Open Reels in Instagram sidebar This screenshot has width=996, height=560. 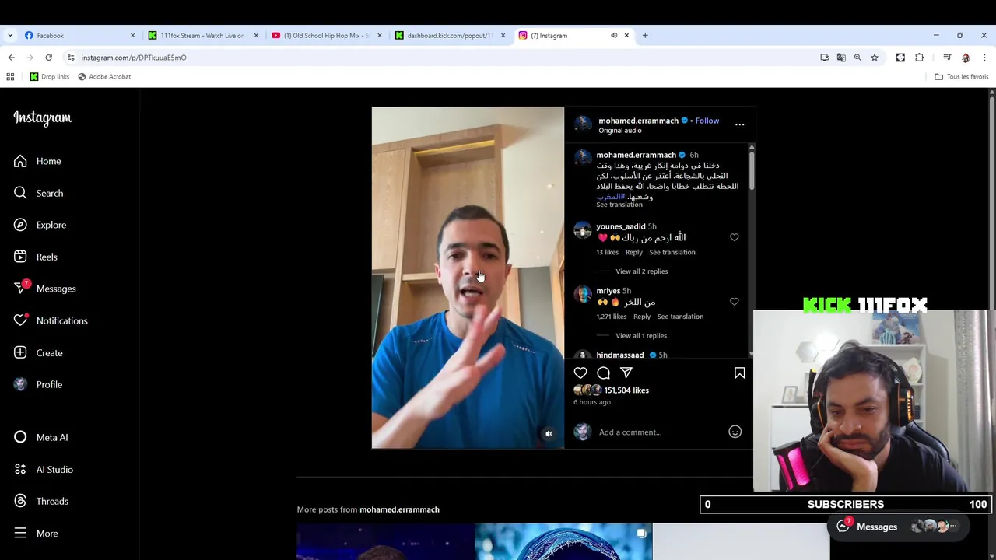(x=36, y=257)
